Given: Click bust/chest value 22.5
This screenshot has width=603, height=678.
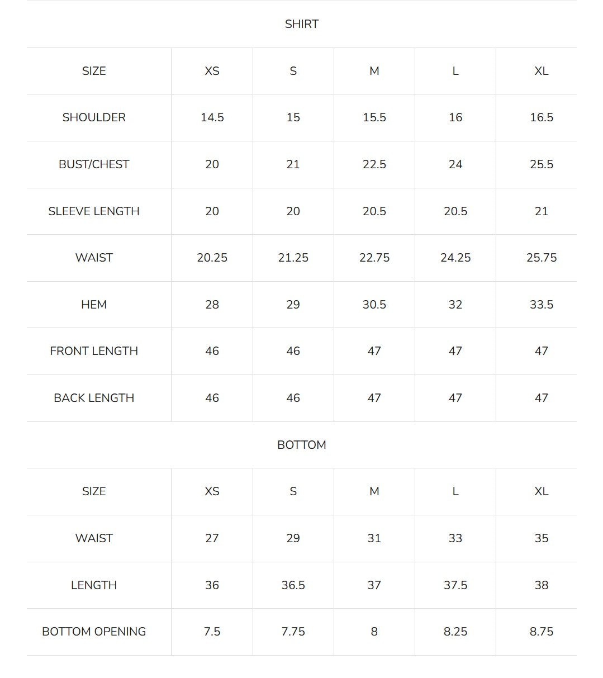Looking at the screenshot, I should coord(374,164).
